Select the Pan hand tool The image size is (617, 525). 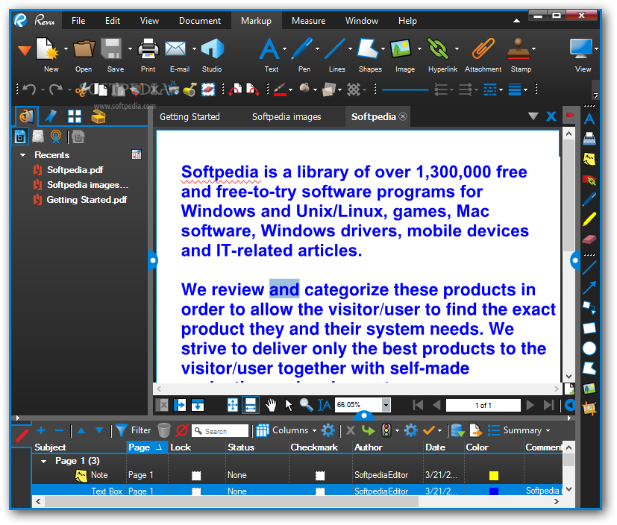click(x=271, y=405)
